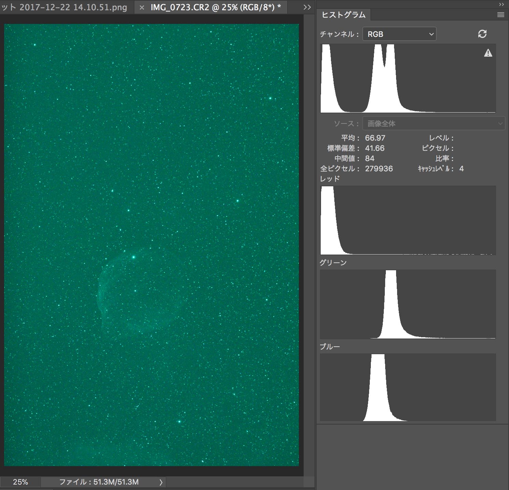This screenshot has height=490, width=509.
Task: Click the Blue channel histogram graph
Action: point(408,387)
